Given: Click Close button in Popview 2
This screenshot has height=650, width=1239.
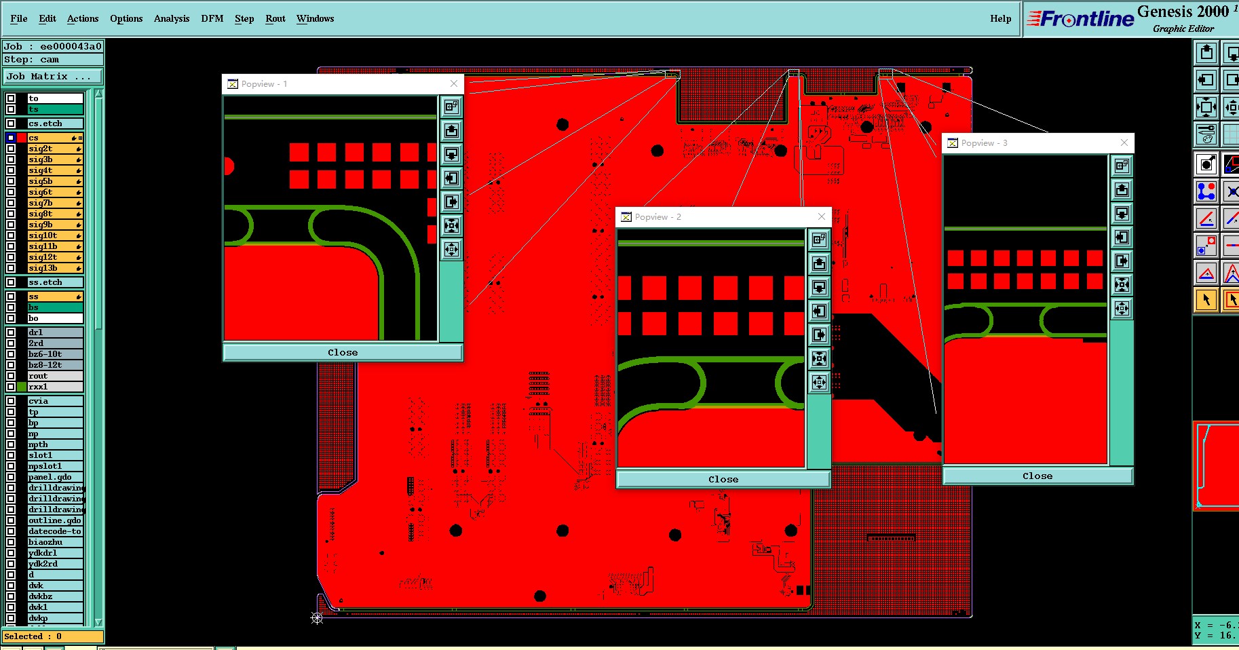Looking at the screenshot, I should [x=723, y=480].
